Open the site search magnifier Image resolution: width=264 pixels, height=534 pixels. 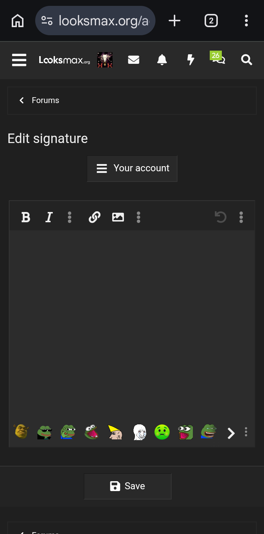pos(247,60)
